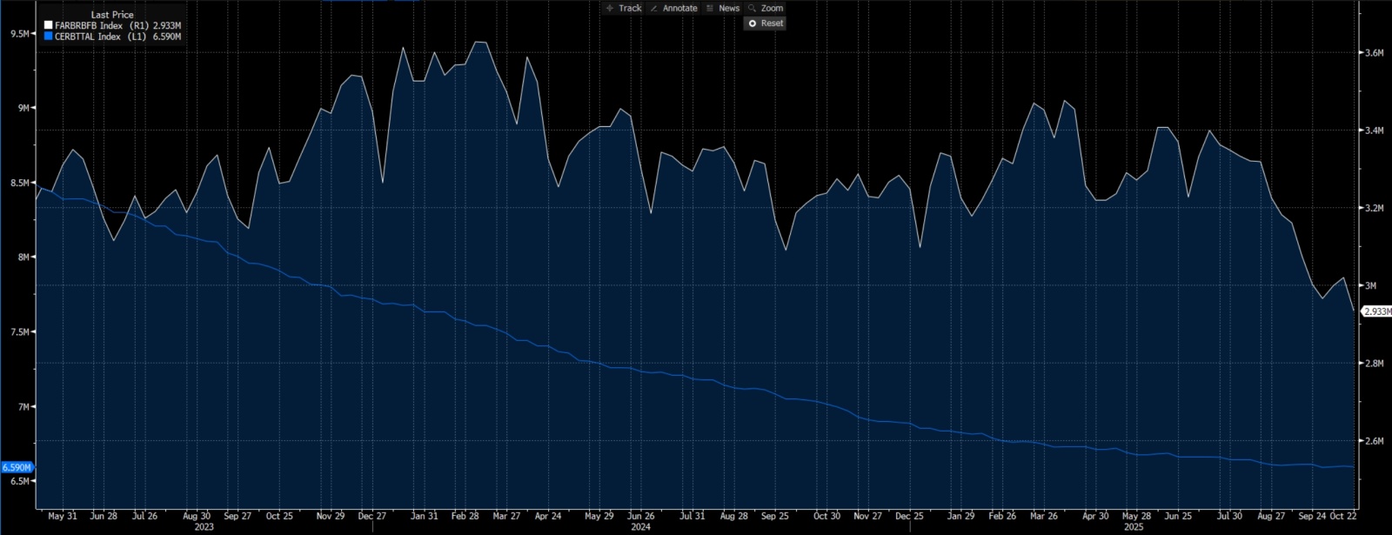The image size is (1392, 535).
Task: Click the 6.590M left axis value tag
Action: [x=17, y=467]
